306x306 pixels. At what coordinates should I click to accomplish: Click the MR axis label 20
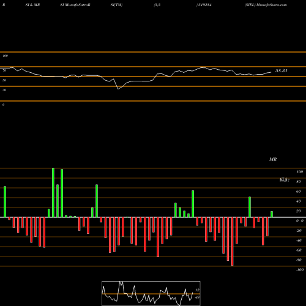299,211
